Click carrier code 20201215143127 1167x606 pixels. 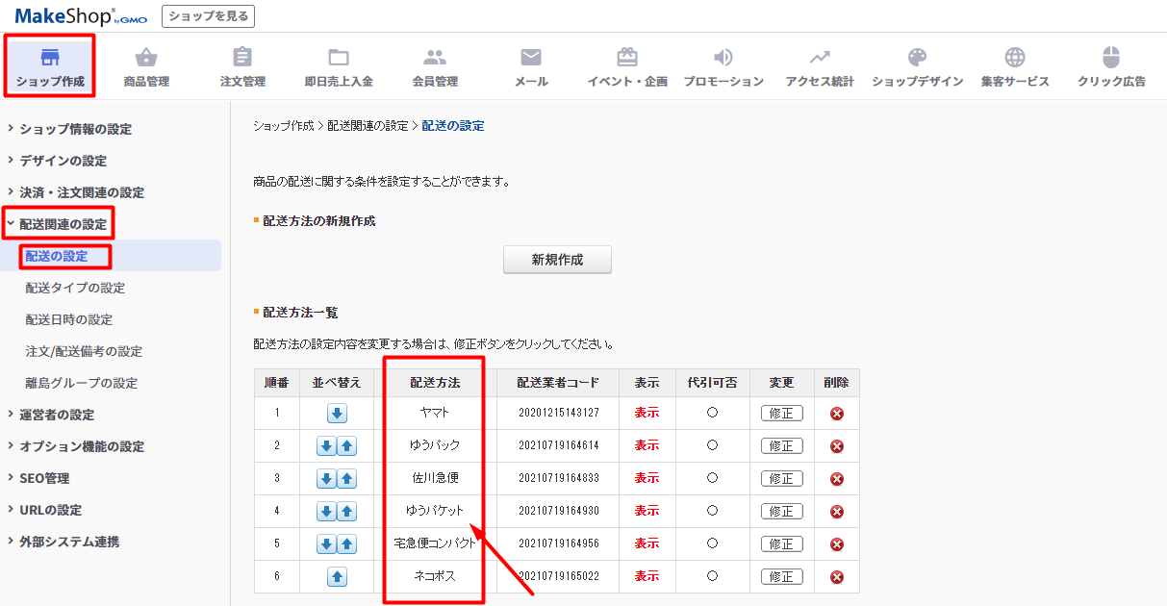[x=558, y=414]
